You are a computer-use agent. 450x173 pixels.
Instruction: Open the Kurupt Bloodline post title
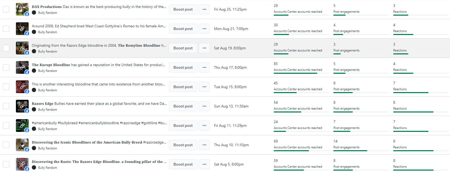(98, 65)
